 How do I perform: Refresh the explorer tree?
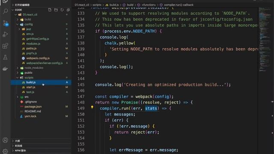pyautogui.click(x=62, y=10)
